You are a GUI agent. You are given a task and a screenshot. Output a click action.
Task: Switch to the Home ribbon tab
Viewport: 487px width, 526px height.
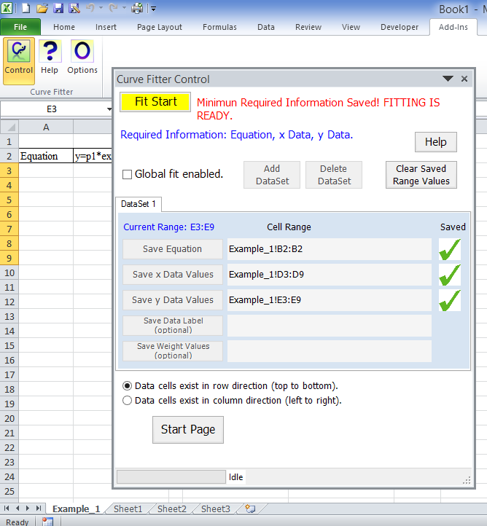64,27
